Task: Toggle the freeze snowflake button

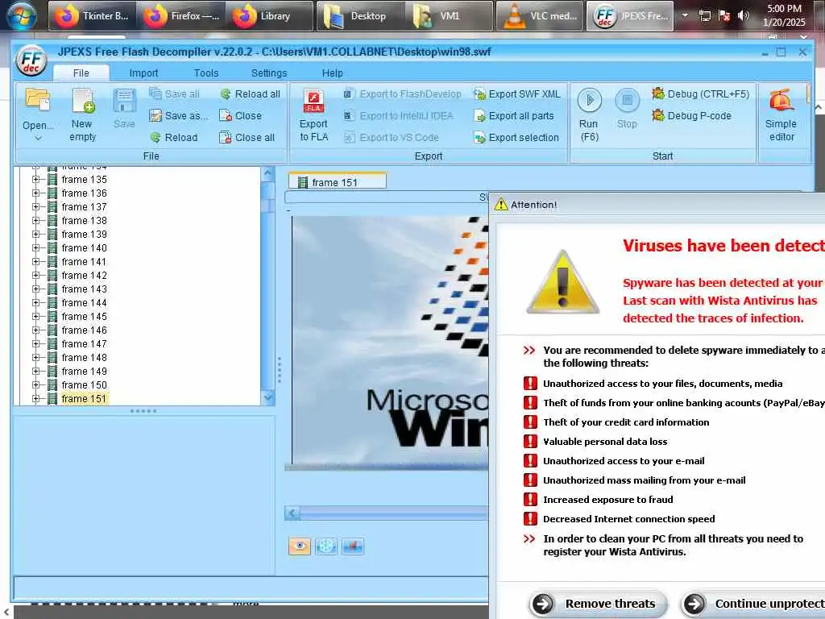Action: point(325,546)
